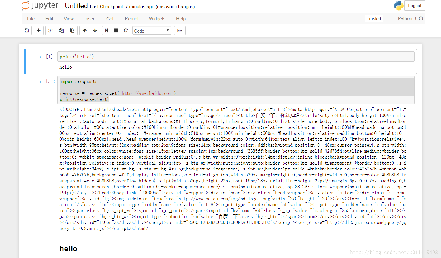Copy selected cells
The height and width of the screenshot is (258, 441).
pos(61,31)
